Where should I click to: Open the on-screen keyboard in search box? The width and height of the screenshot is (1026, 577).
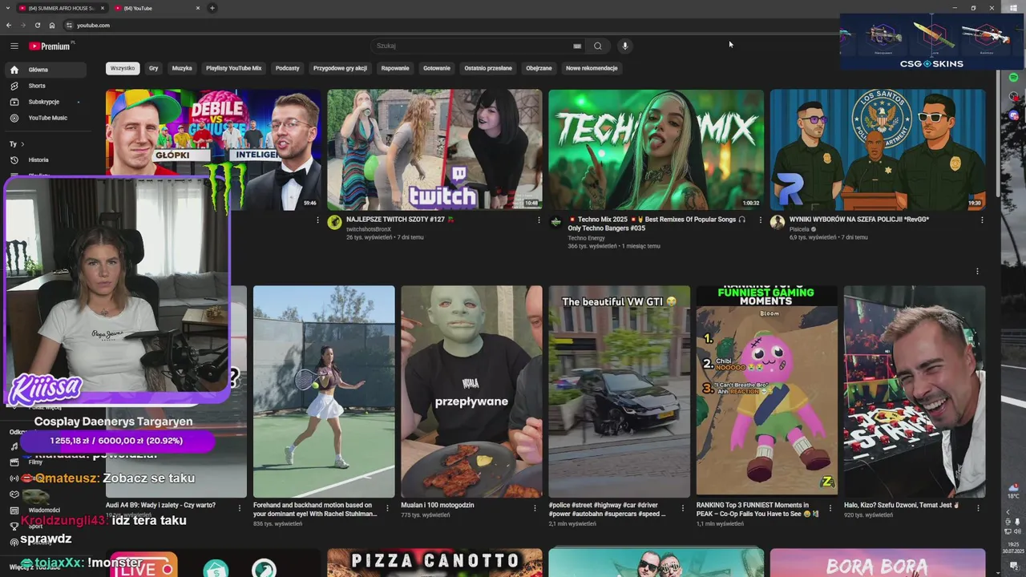[x=577, y=46]
